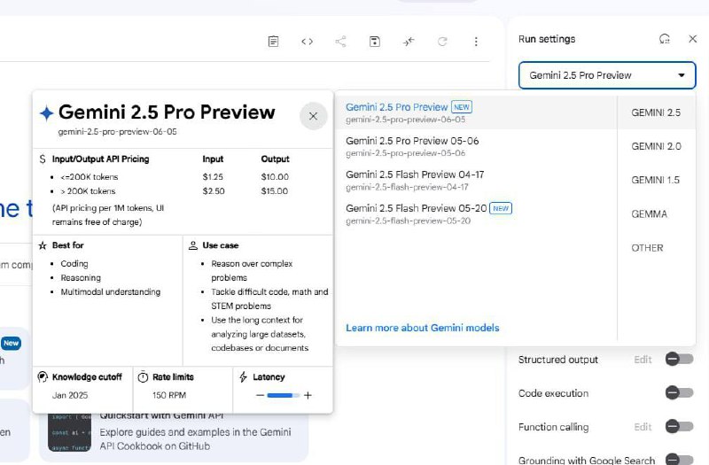Click the Knowledge cutoff head icon
709x465 pixels.
43,377
